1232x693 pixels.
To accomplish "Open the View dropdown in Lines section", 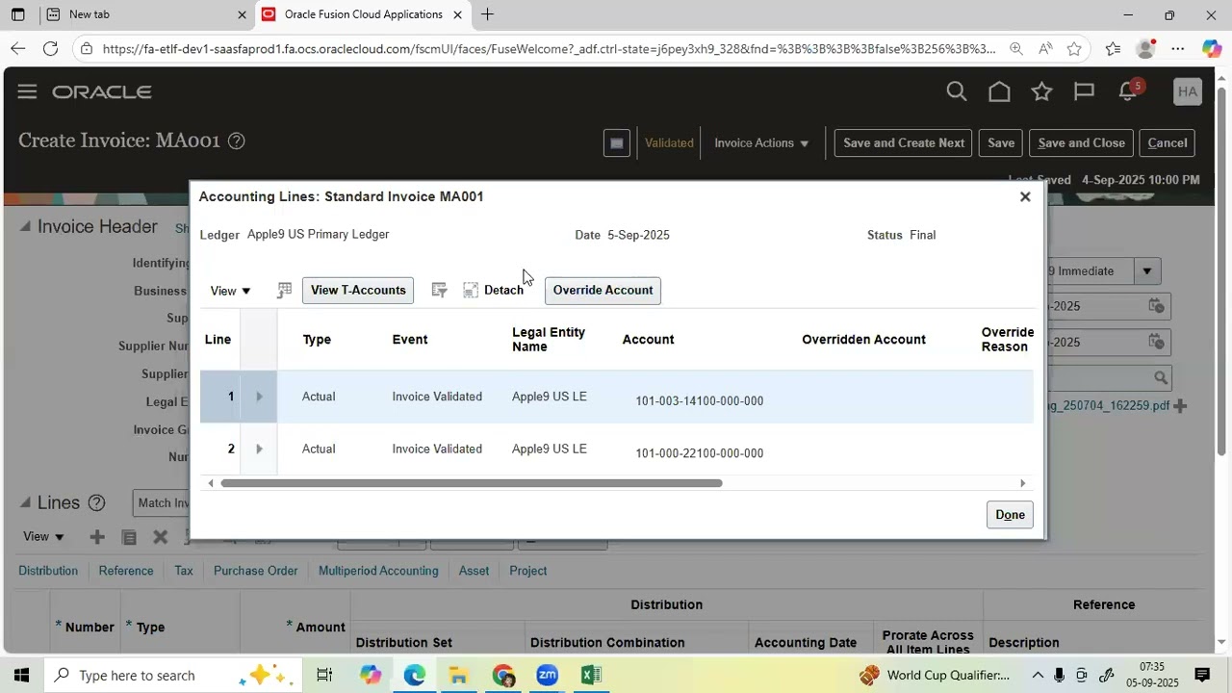I will [43, 536].
